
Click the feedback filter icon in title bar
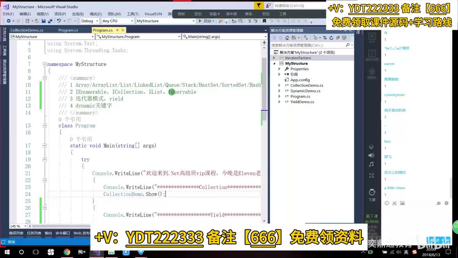tap(268, 6)
